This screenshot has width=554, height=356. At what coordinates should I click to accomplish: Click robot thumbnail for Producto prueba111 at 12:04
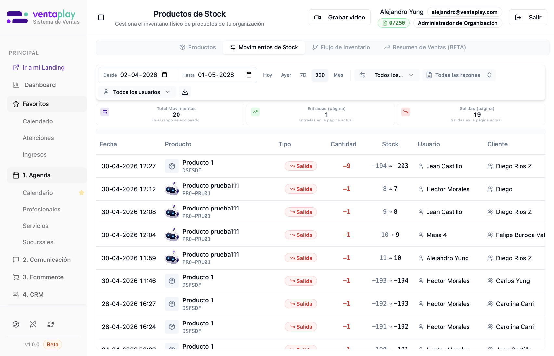pos(172,235)
